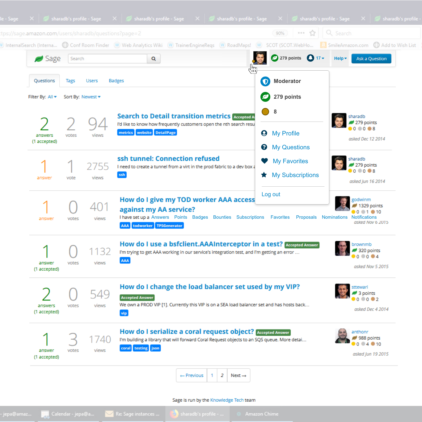Select My Questions menu entry
The height and width of the screenshot is (422, 422).
tap(291, 147)
